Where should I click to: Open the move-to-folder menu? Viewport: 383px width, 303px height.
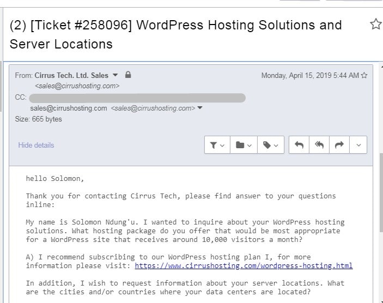pos(244,145)
